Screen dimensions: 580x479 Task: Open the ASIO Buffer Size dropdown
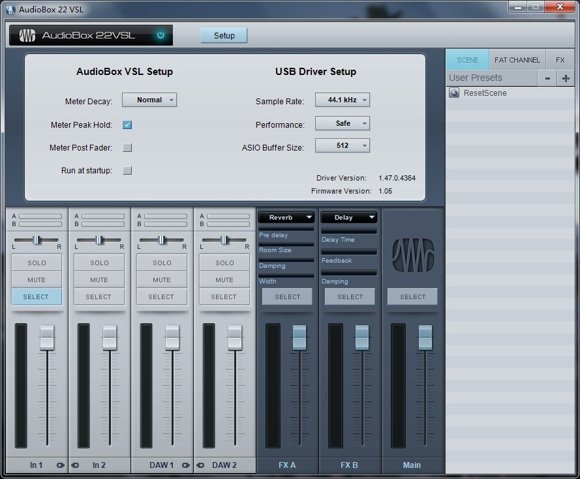point(342,145)
